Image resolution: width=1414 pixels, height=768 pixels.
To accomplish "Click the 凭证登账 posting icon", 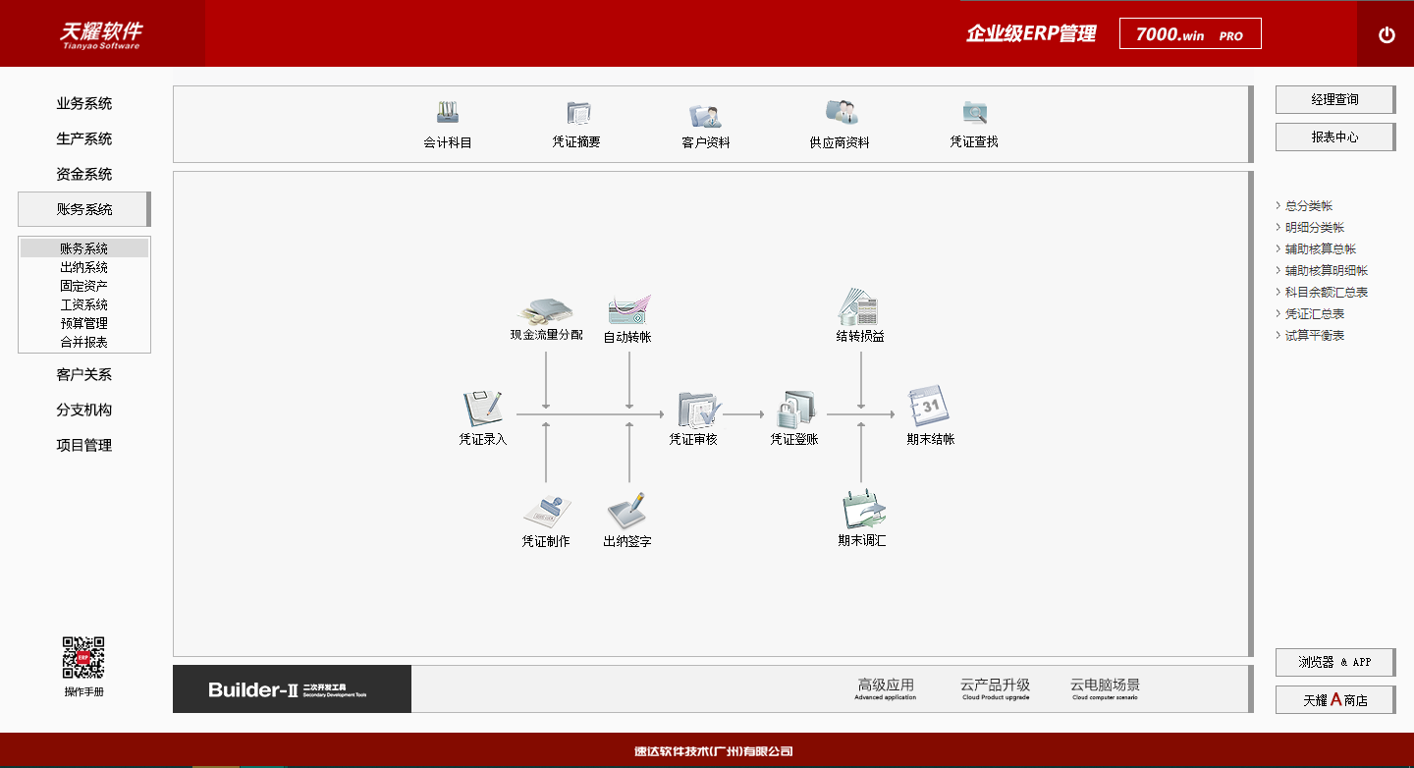I will click(793, 408).
